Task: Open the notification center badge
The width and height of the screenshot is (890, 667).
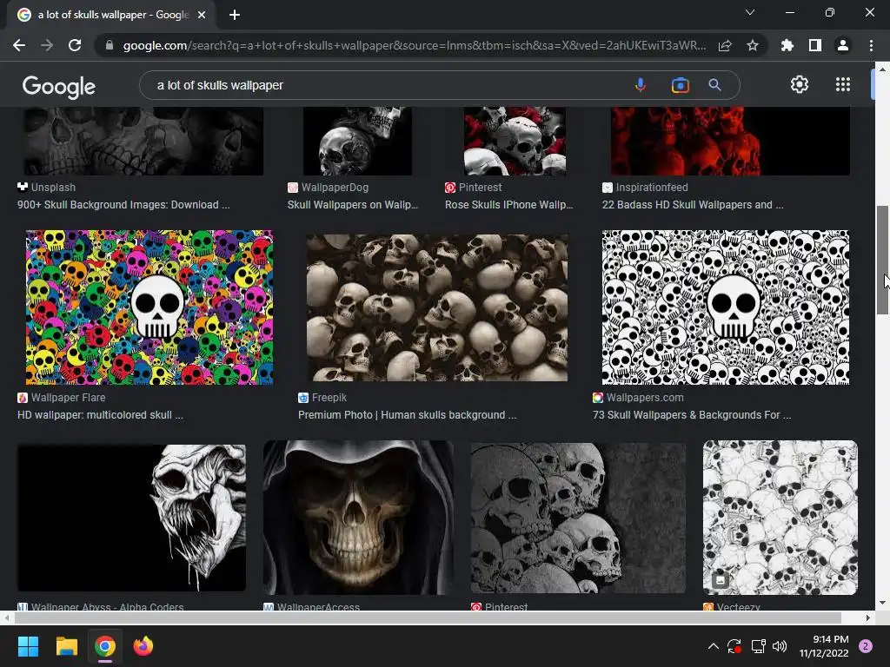Action: click(x=866, y=646)
